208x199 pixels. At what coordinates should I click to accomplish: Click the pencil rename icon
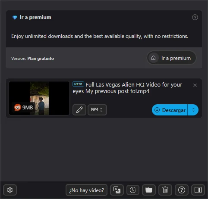[79, 110]
